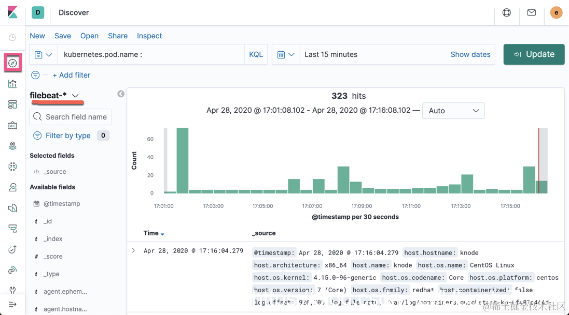Select the _type field
Image resolution: width=569 pixels, height=315 pixels.
[x=51, y=274]
